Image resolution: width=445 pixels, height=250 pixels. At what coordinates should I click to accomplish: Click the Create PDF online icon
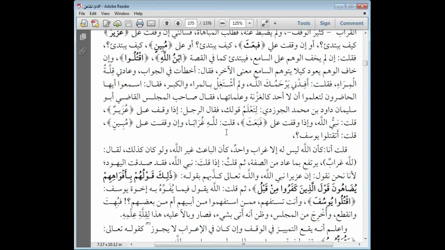95,23
